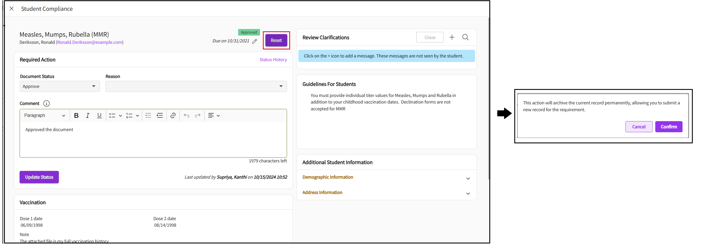Open the Paragraph style dropdown
The height and width of the screenshot is (248, 703).
[x=45, y=115]
